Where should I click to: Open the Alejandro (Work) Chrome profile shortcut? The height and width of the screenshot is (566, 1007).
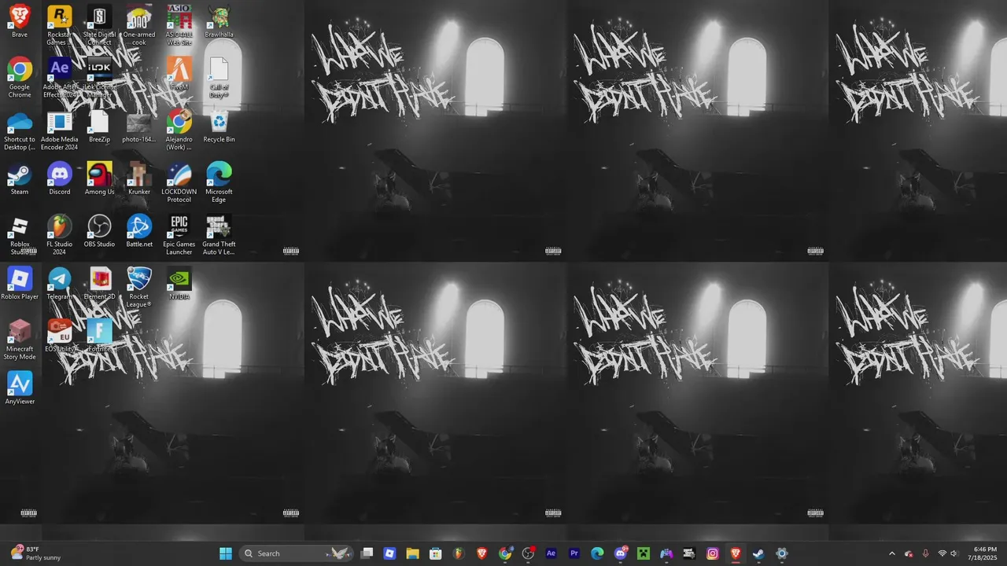pyautogui.click(x=179, y=130)
